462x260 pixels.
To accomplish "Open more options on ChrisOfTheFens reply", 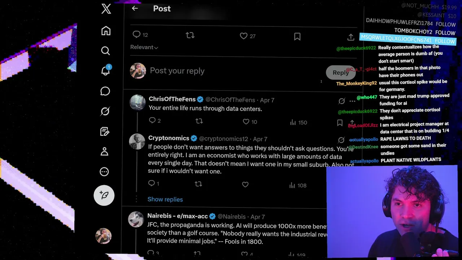I will (352, 101).
